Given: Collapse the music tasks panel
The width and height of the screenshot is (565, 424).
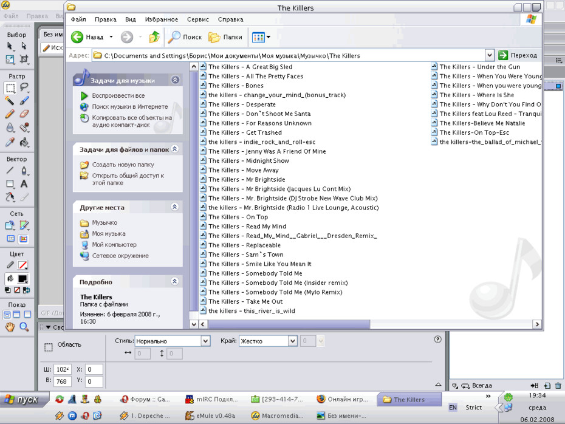Looking at the screenshot, I should pos(175,80).
